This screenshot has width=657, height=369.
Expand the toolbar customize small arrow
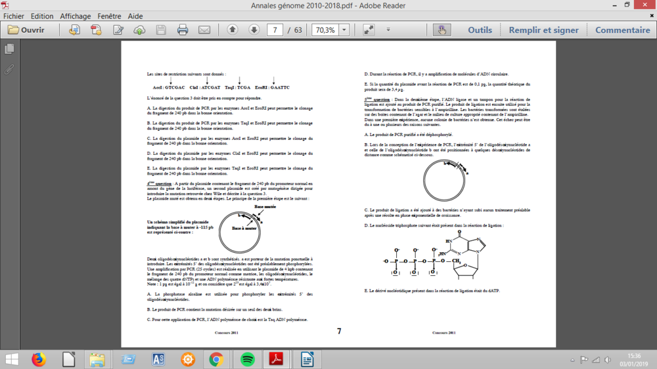tap(388, 30)
